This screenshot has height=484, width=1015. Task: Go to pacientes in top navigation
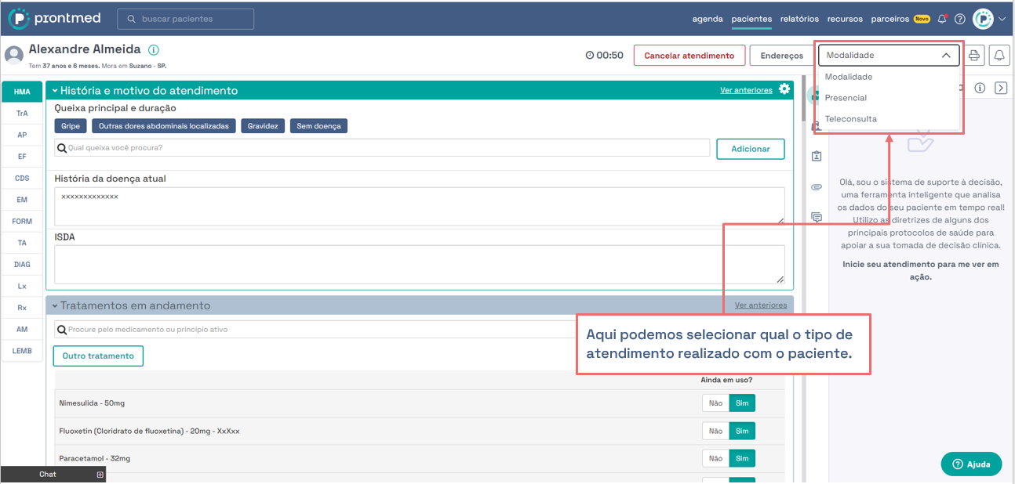[x=751, y=19]
